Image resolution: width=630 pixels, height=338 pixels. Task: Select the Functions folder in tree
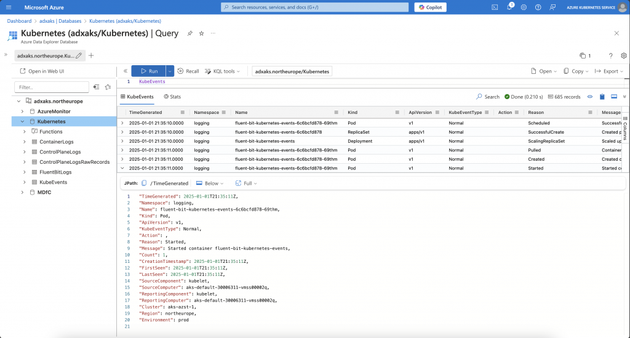pos(50,132)
